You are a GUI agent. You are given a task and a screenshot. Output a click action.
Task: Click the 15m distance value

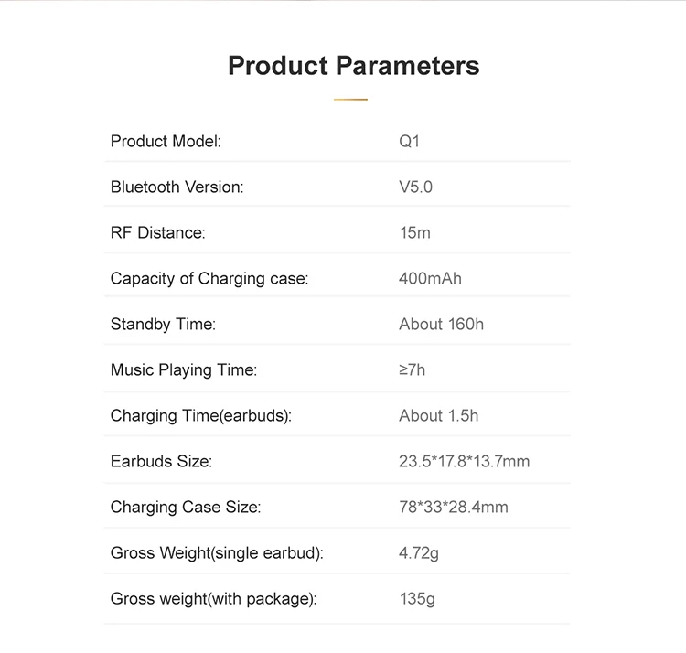click(x=414, y=232)
